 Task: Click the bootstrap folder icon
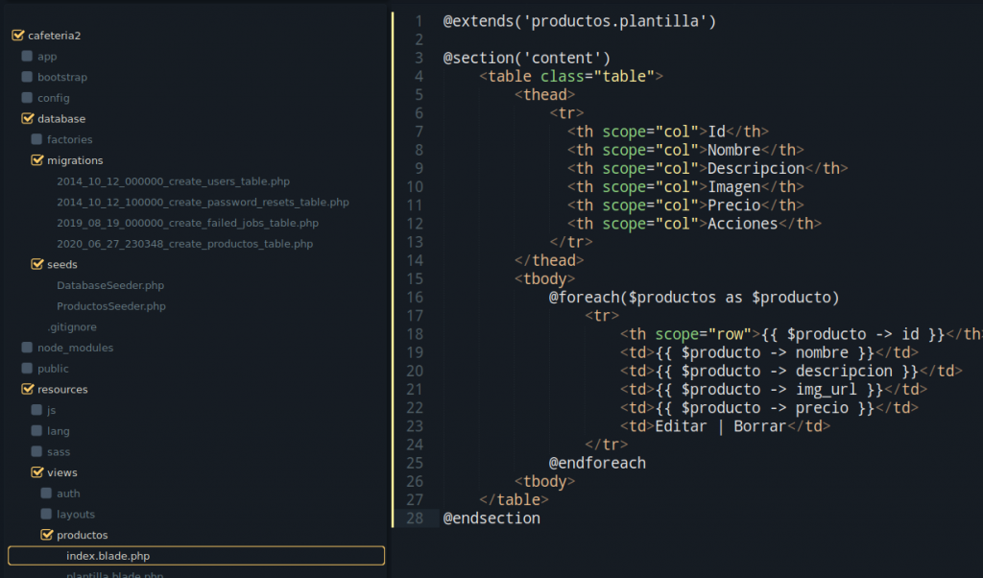[x=27, y=77]
